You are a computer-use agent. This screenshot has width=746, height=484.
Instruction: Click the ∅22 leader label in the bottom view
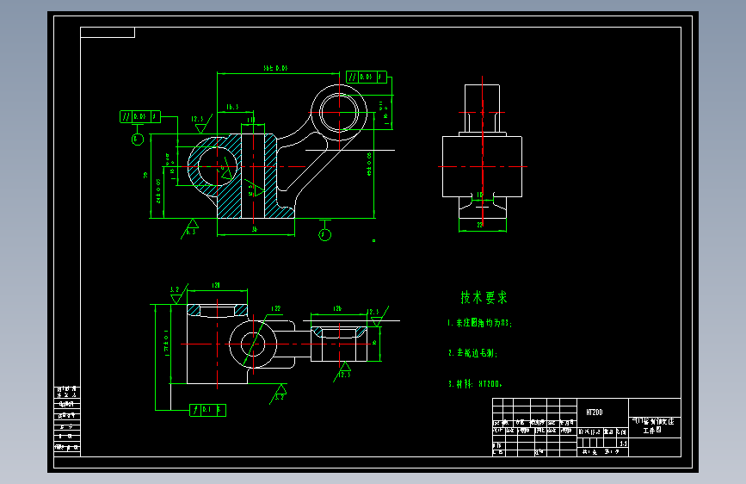point(276,308)
